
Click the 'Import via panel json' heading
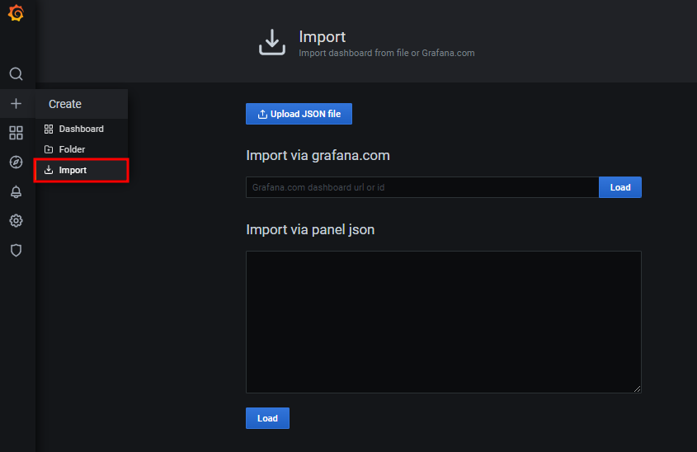(310, 230)
